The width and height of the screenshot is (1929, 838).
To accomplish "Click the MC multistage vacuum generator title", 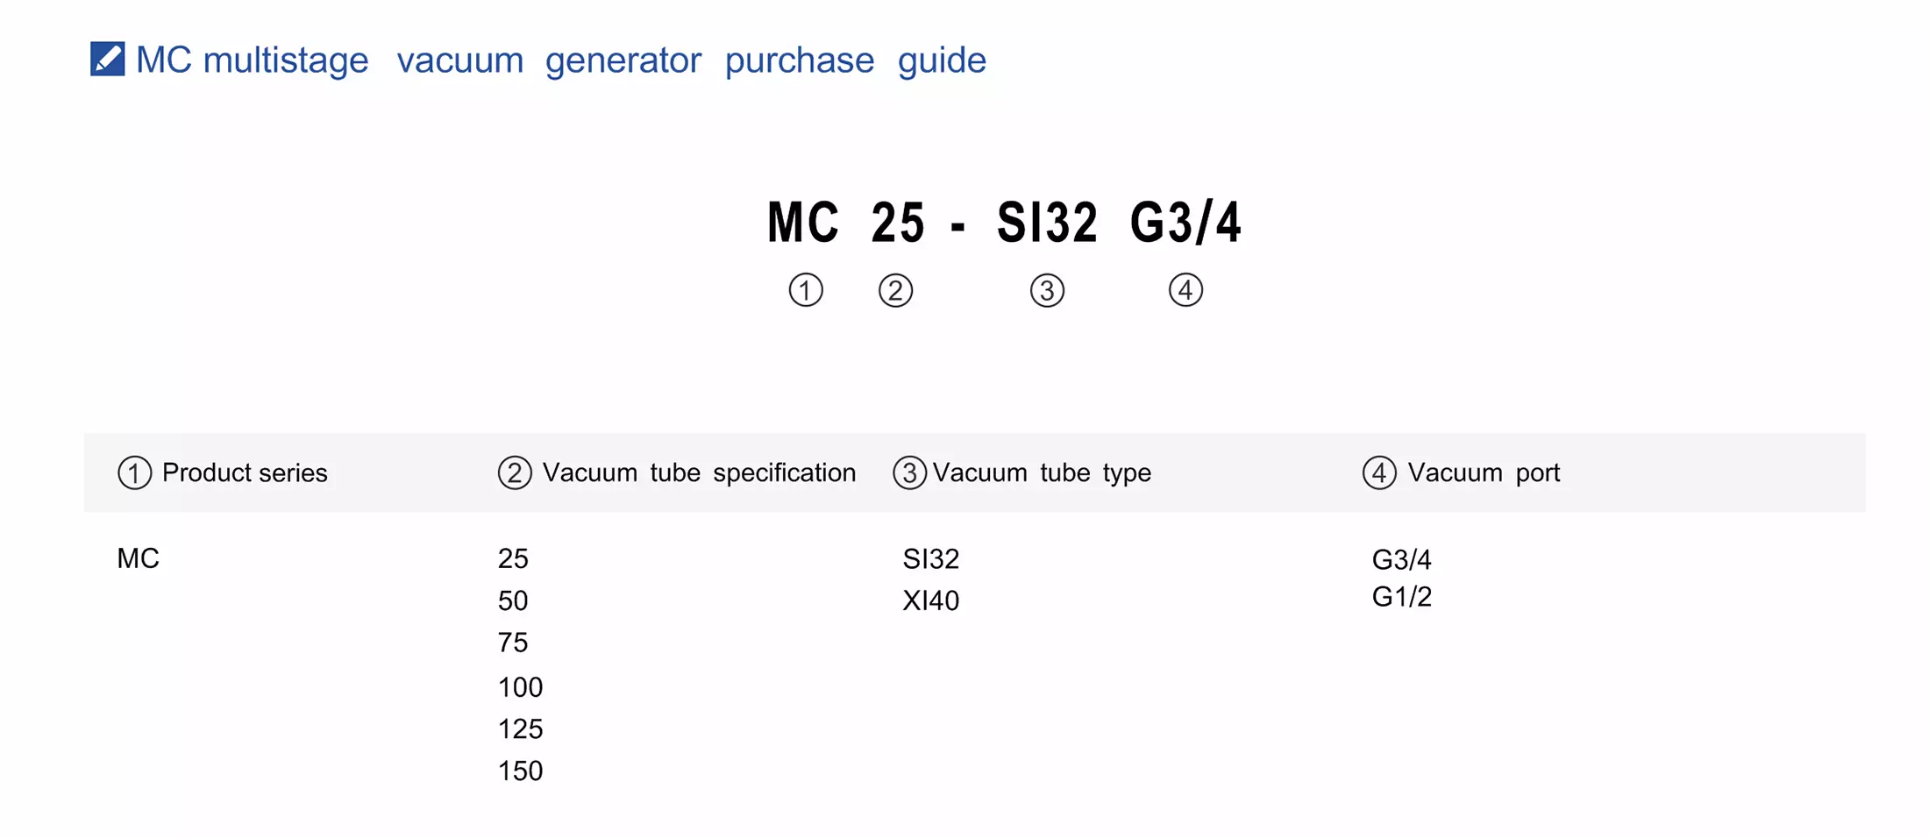I will [561, 60].
